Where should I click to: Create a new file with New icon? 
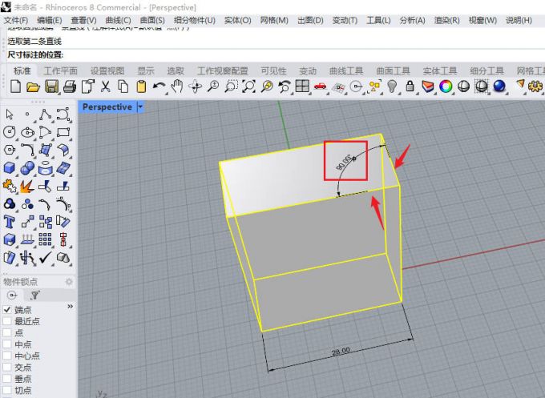15,86
